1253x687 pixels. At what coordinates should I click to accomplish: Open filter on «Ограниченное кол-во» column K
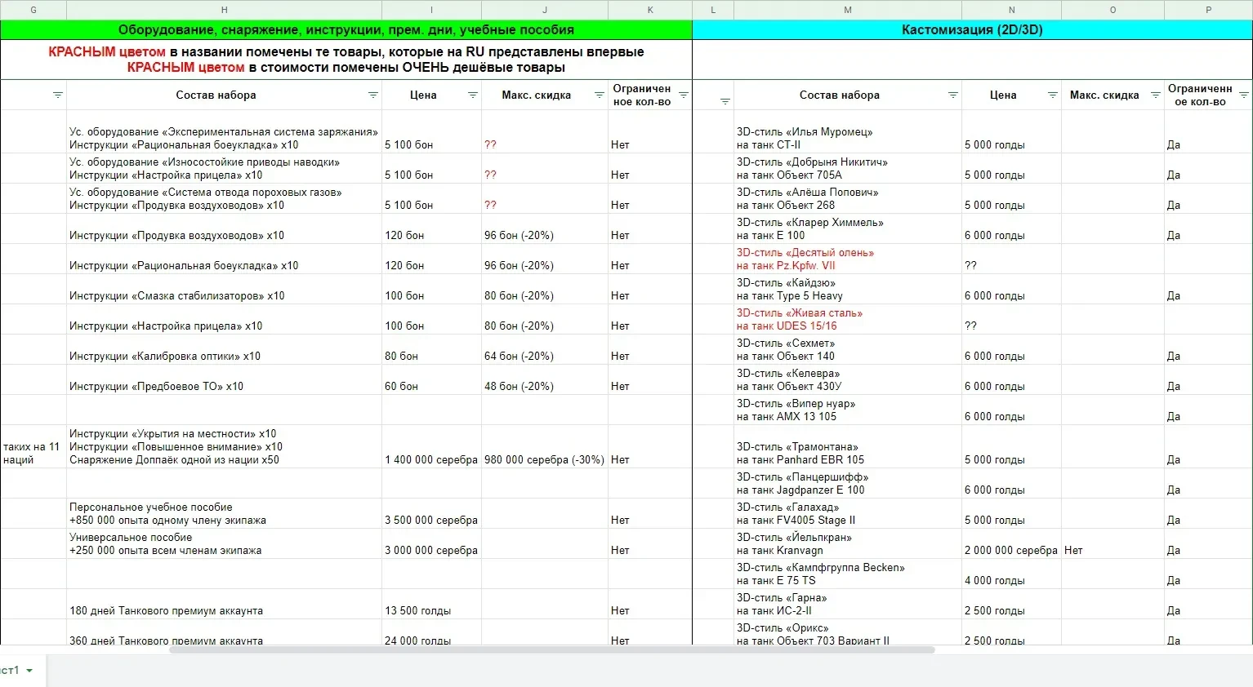coord(684,95)
